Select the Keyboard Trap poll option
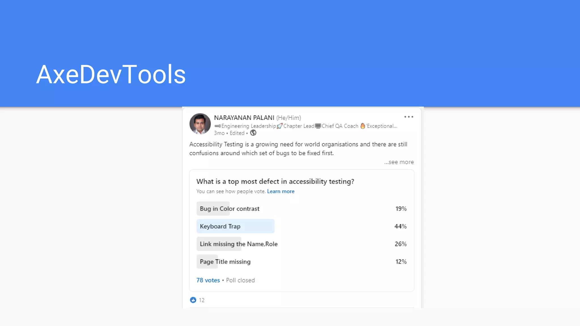Viewport: 580px width, 326px height. pyautogui.click(x=302, y=226)
